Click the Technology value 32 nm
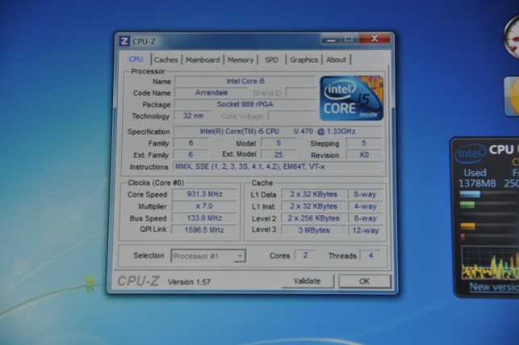 point(193,116)
